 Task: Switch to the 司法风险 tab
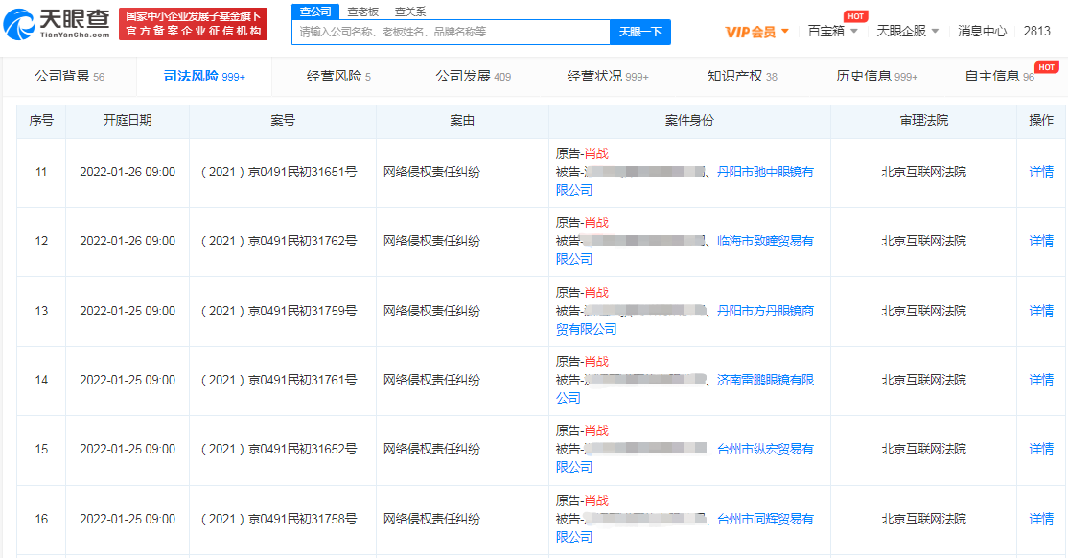pyautogui.click(x=203, y=77)
